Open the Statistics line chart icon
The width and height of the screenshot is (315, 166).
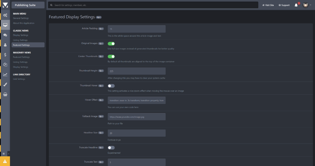click(5, 74)
